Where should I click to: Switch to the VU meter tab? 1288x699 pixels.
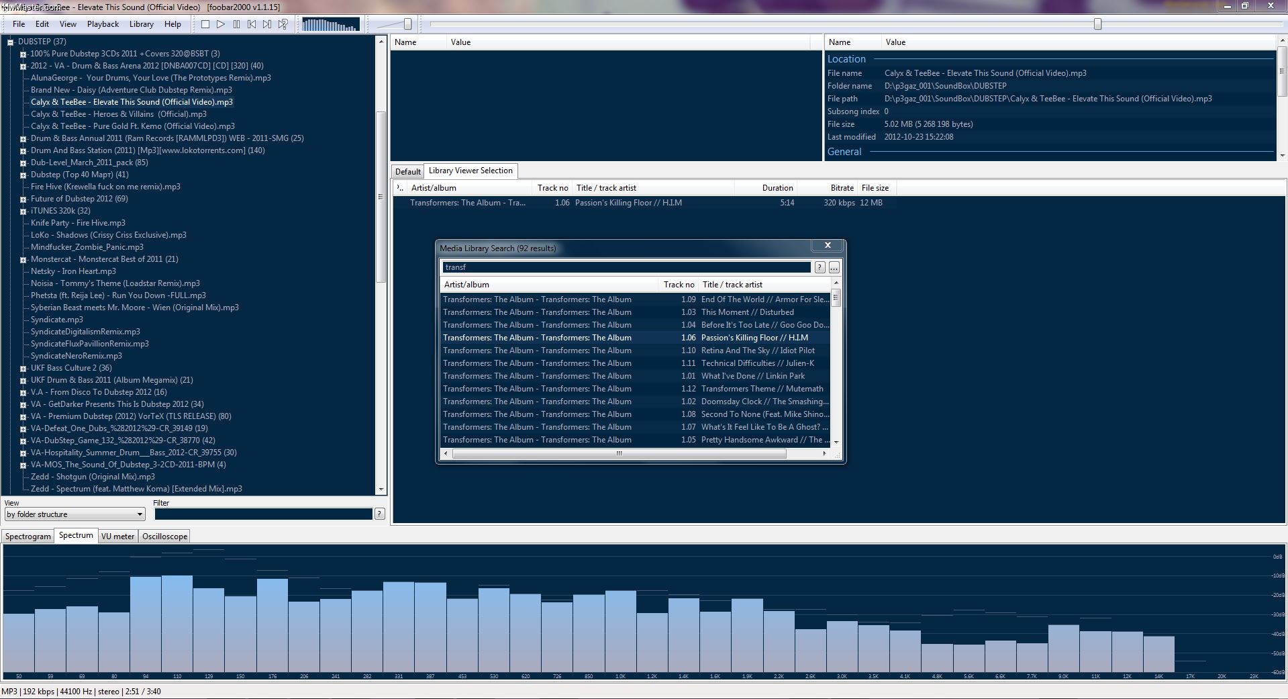click(x=118, y=537)
